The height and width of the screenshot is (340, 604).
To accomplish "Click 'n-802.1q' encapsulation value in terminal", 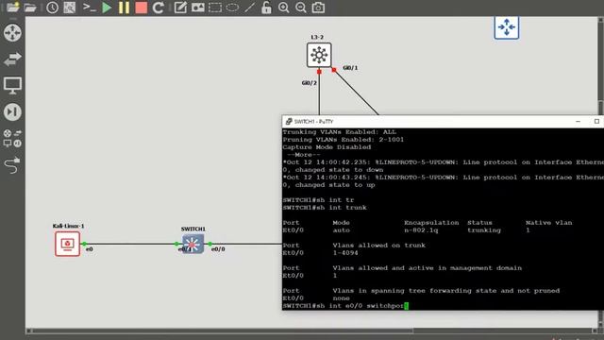I will 421,230.
